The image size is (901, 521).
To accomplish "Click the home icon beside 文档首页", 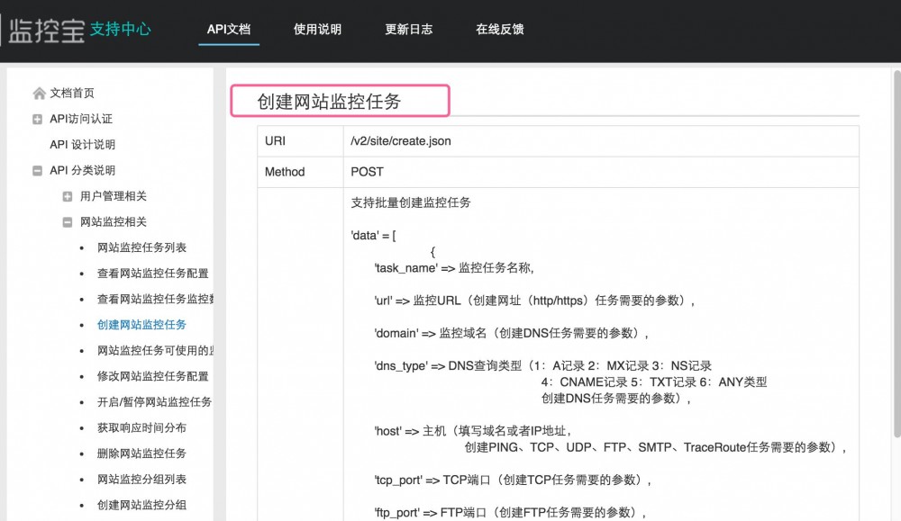I will pos(38,93).
